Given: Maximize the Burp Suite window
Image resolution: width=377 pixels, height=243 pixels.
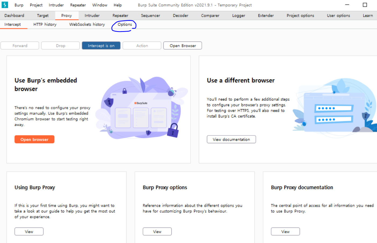Looking at the screenshot, I should point(365,5).
